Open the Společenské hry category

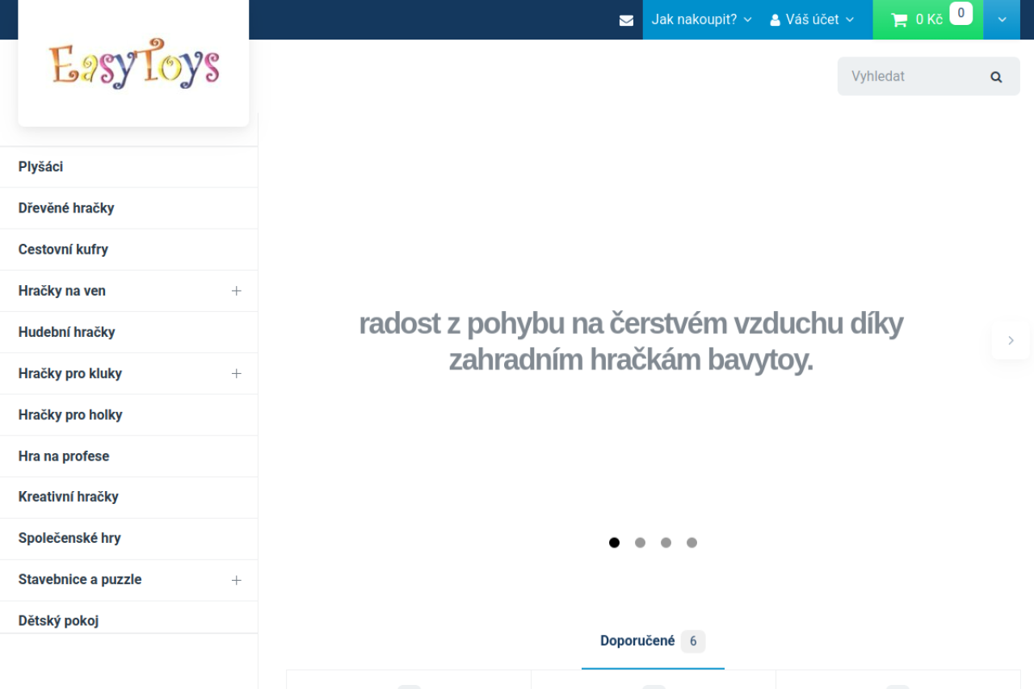pos(69,538)
